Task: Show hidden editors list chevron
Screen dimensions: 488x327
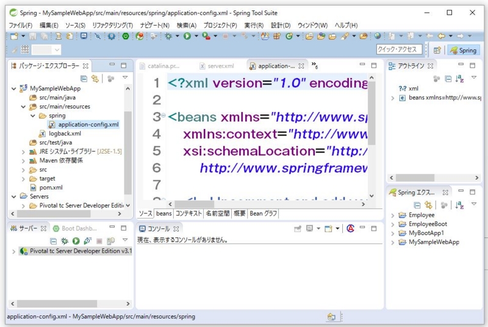Action: 315,65
